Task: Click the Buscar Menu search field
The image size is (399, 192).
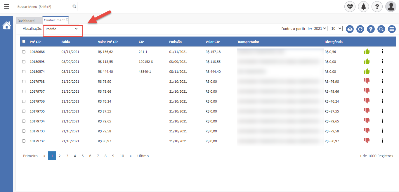Action: (44, 6)
